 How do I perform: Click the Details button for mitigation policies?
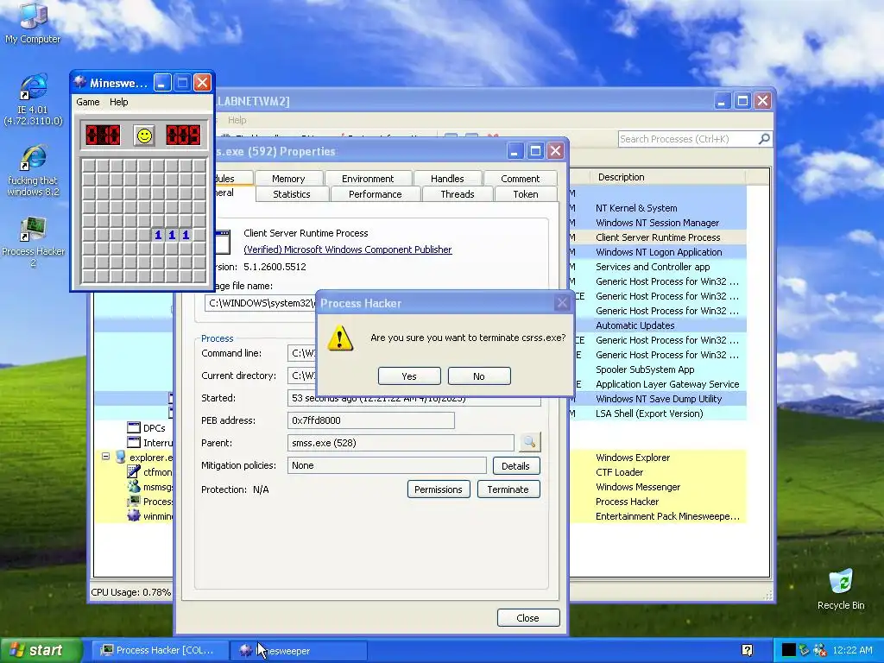[x=516, y=465]
